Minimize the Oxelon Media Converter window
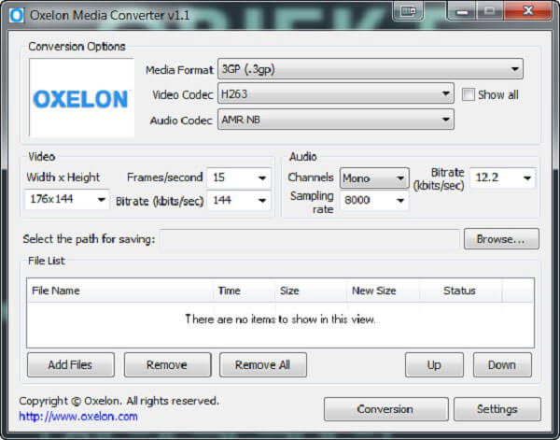 pyautogui.click(x=462, y=11)
